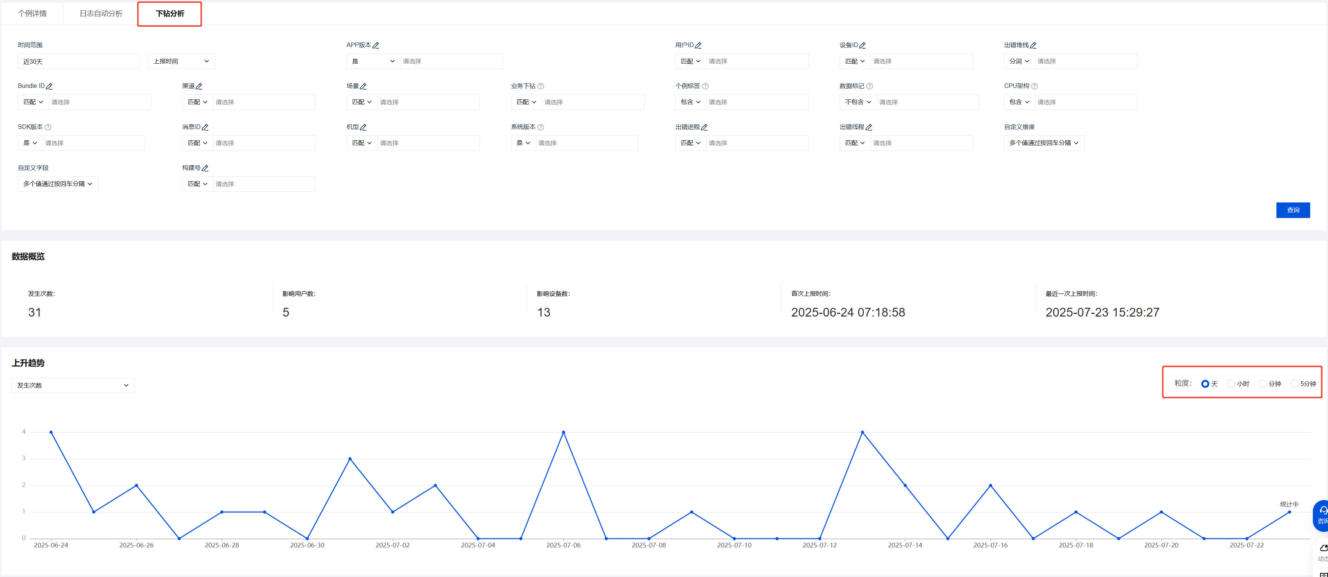Click the help icon next to CPU架构

pyautogui.click(x=1035, y=86)
